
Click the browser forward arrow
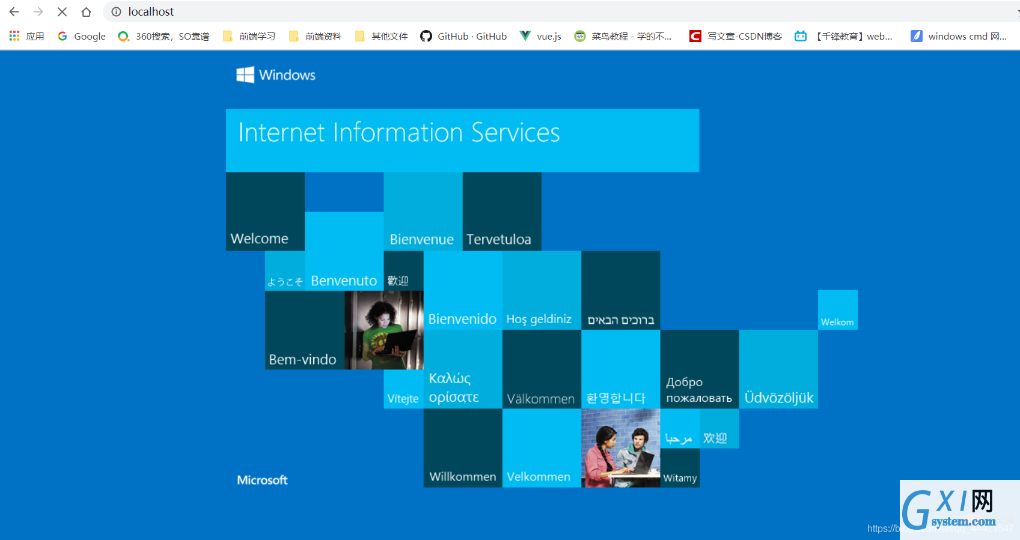[38, 11]
